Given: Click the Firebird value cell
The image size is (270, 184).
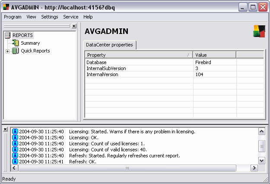Looking at the screenshot, I should click(x=215, y=62).
